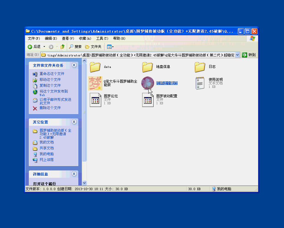Viewport: 284px width, 228px height.
Task: Open the Views icon dropdown
Action: pos(110,47)
